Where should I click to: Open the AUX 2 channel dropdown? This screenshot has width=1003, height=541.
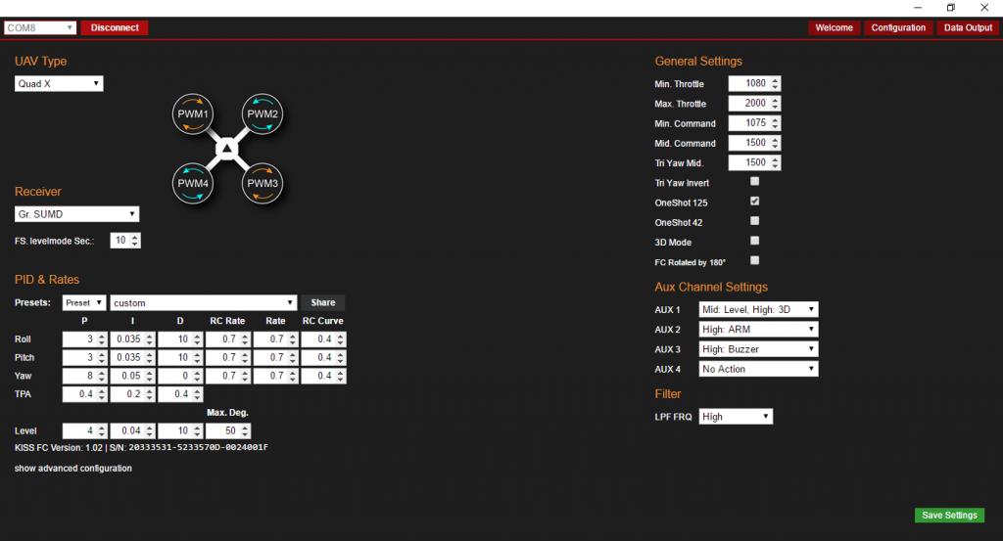pos(758,330)
